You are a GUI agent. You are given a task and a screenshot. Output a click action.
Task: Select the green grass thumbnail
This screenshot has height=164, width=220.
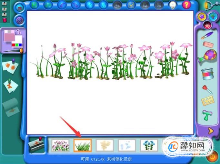tap(83, 145)
